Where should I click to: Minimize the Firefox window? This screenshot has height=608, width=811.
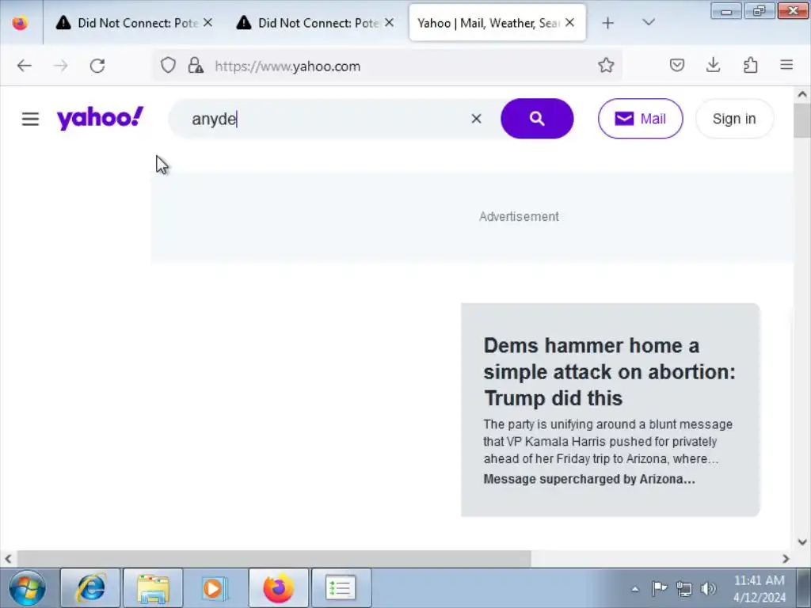pos(726,11)
